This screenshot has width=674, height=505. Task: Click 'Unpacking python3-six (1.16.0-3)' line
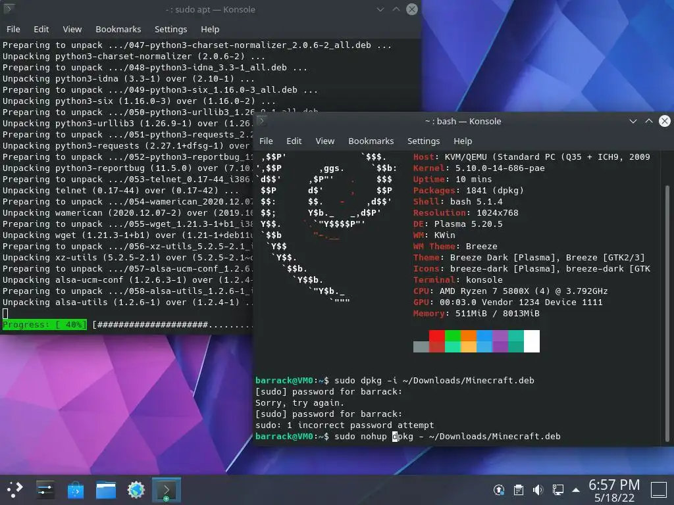(x=139, y=101)
